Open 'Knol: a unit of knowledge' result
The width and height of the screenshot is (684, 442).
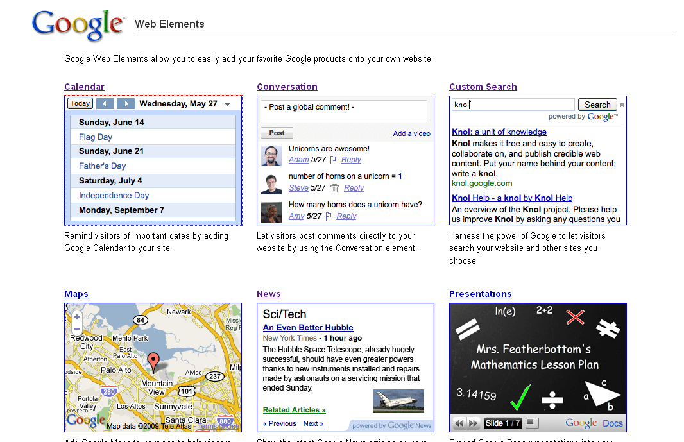click(x=499, y=132)
